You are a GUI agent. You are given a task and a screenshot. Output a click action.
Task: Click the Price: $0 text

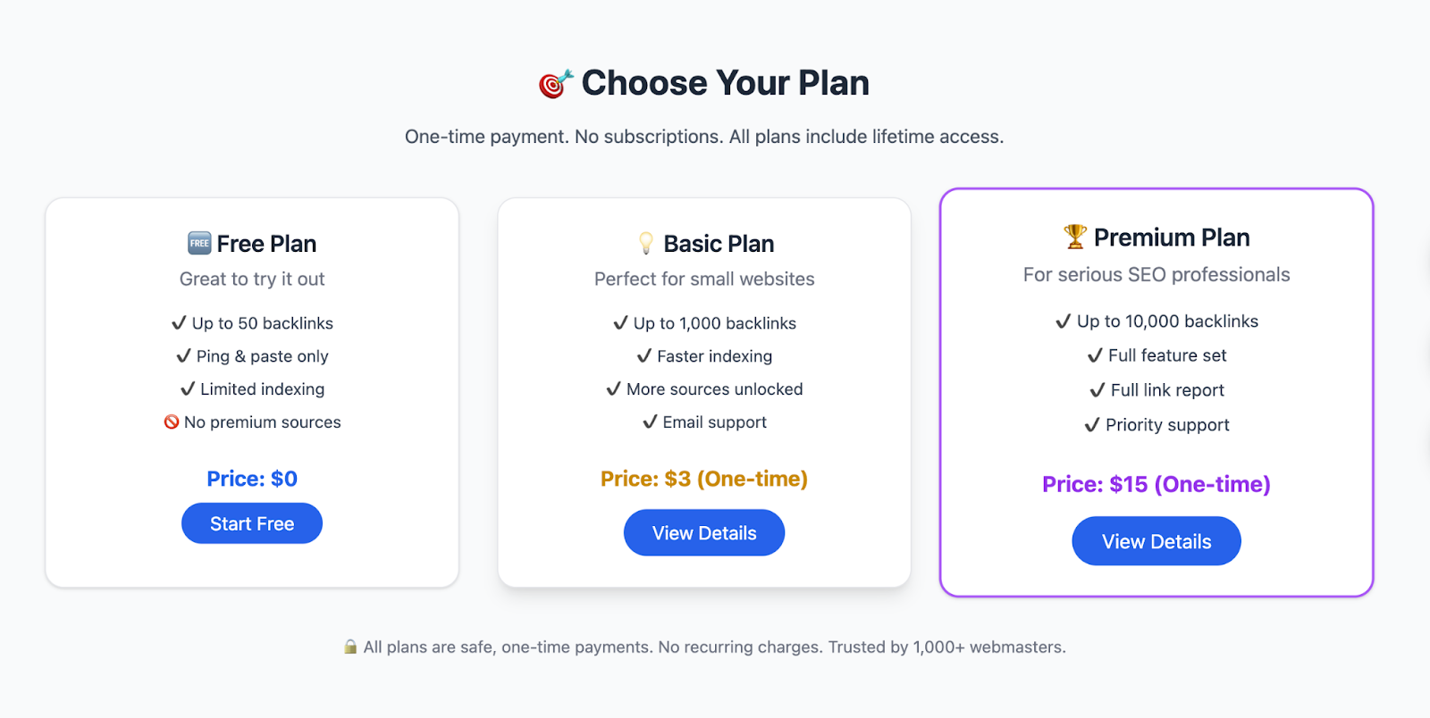[x=252, y=480]
